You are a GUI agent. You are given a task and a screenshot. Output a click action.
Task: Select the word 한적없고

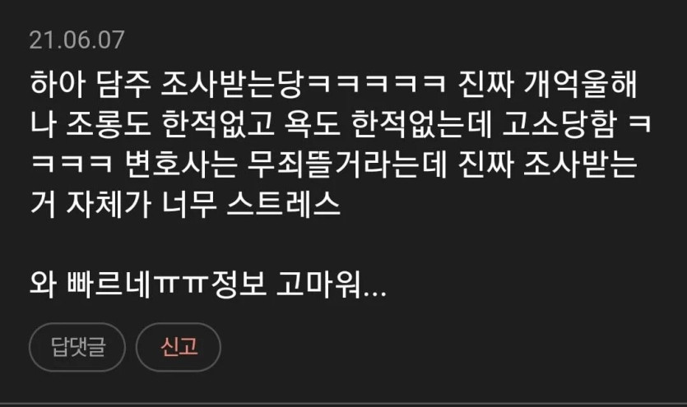(x=218, y=124)
